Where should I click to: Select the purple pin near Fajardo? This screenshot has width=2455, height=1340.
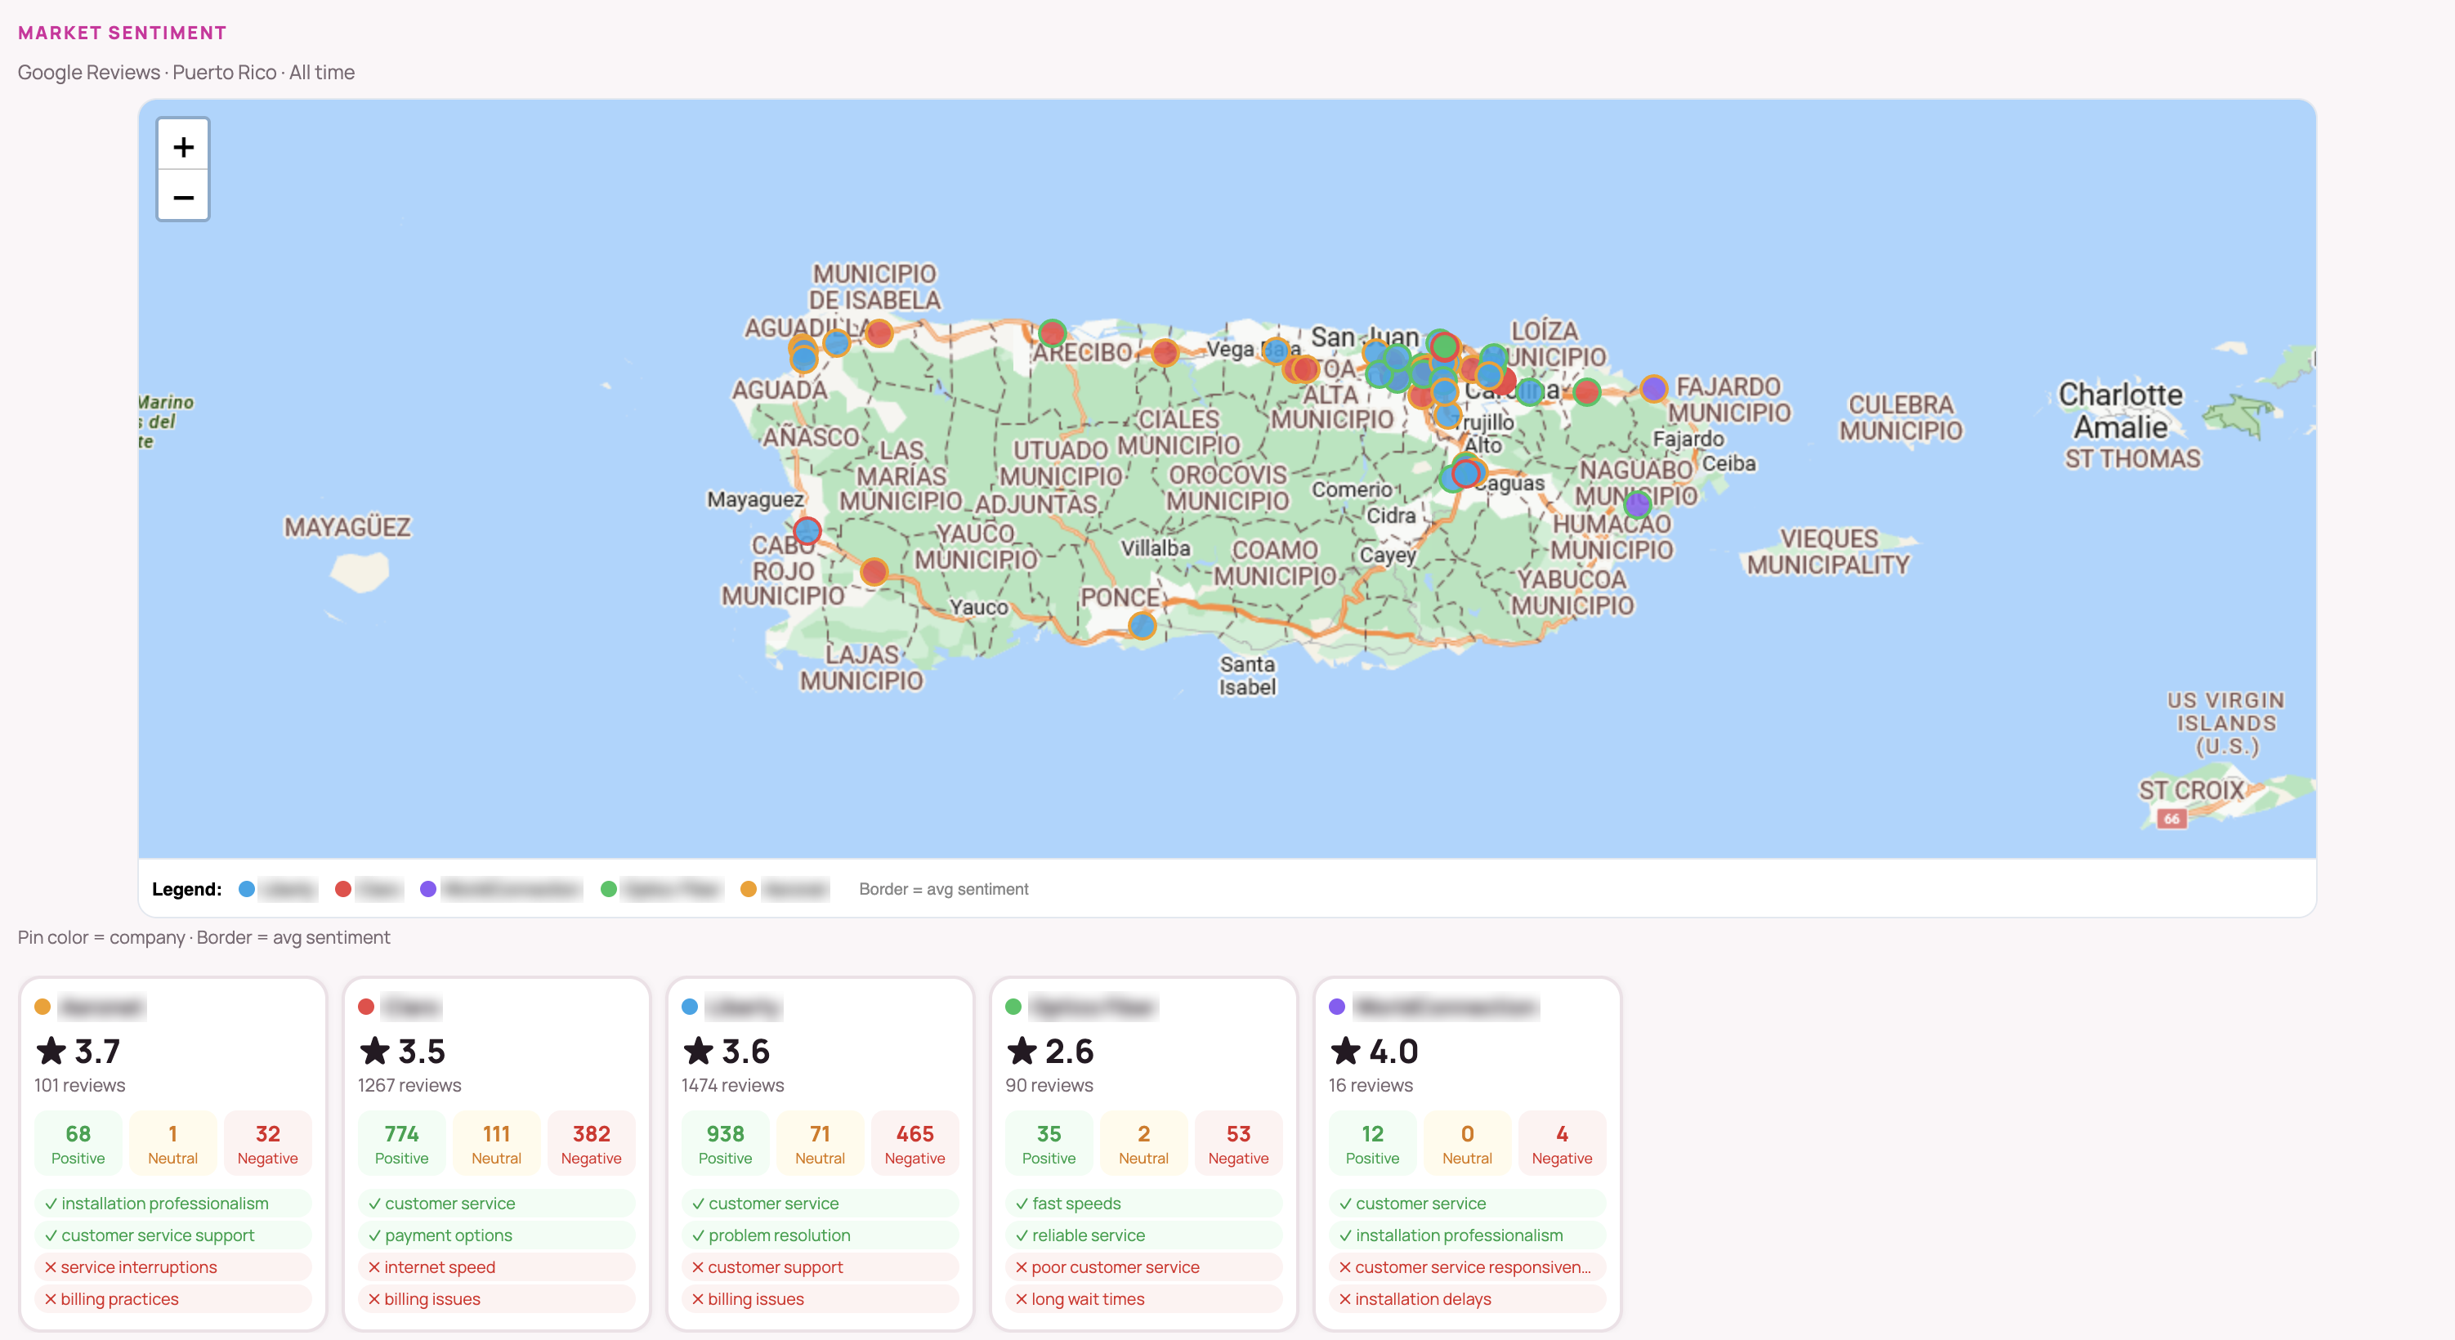pyautogui.click(x=1653, y=388)
